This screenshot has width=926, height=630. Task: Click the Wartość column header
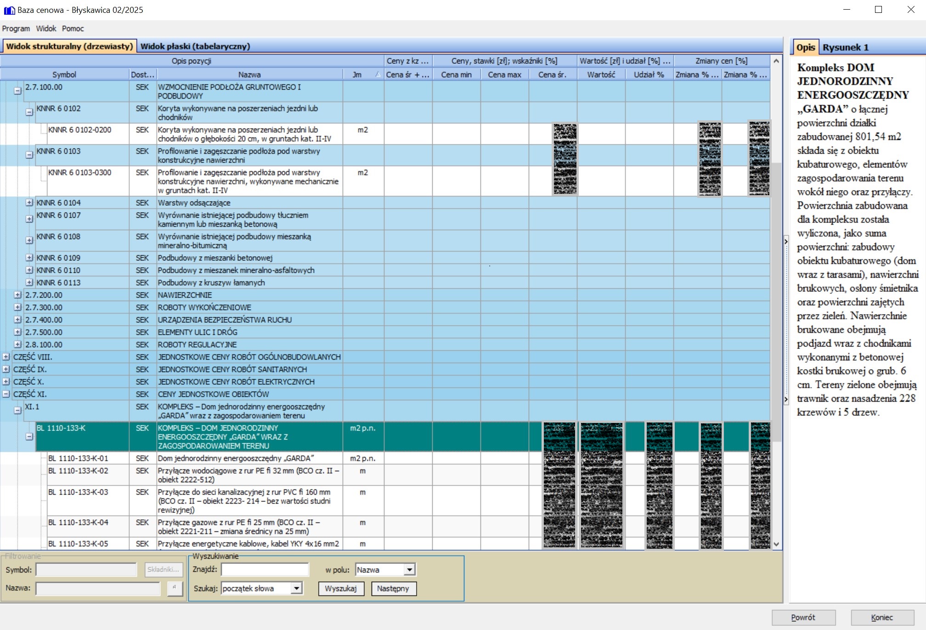pos(601,74)
